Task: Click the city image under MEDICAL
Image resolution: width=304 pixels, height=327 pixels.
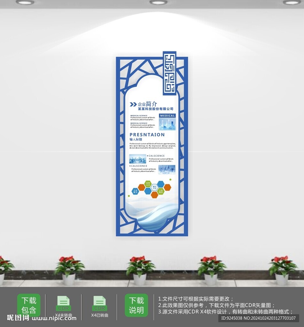Action: tap(167, 124)
